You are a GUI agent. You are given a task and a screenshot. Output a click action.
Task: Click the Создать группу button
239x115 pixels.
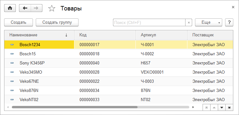click(x=57, y=22)
